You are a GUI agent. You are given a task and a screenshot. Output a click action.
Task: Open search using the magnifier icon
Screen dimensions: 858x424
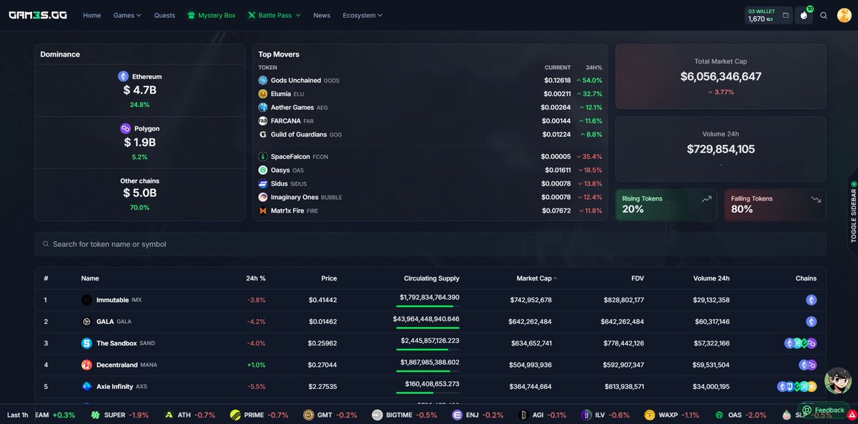(x=824, y=14)
